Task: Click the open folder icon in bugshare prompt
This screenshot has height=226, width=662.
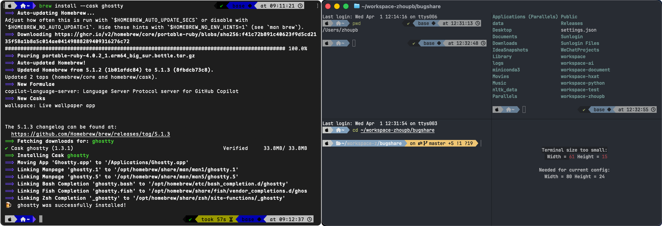Action: pyautogui.click(x=338, y=144)
